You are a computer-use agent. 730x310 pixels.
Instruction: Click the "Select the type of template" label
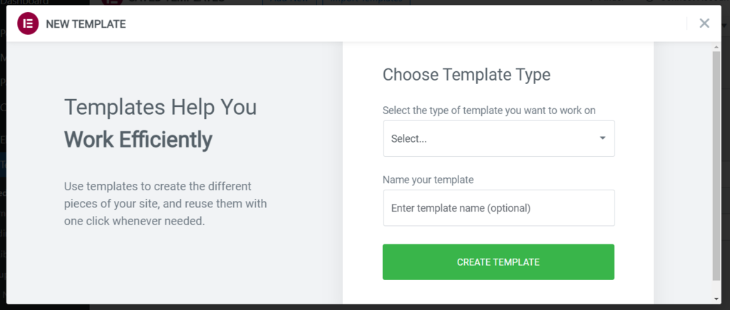coord(489,110)
